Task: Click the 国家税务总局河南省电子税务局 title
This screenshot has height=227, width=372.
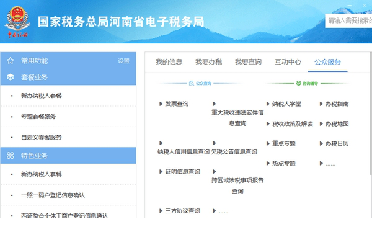Action: point(121,22)
